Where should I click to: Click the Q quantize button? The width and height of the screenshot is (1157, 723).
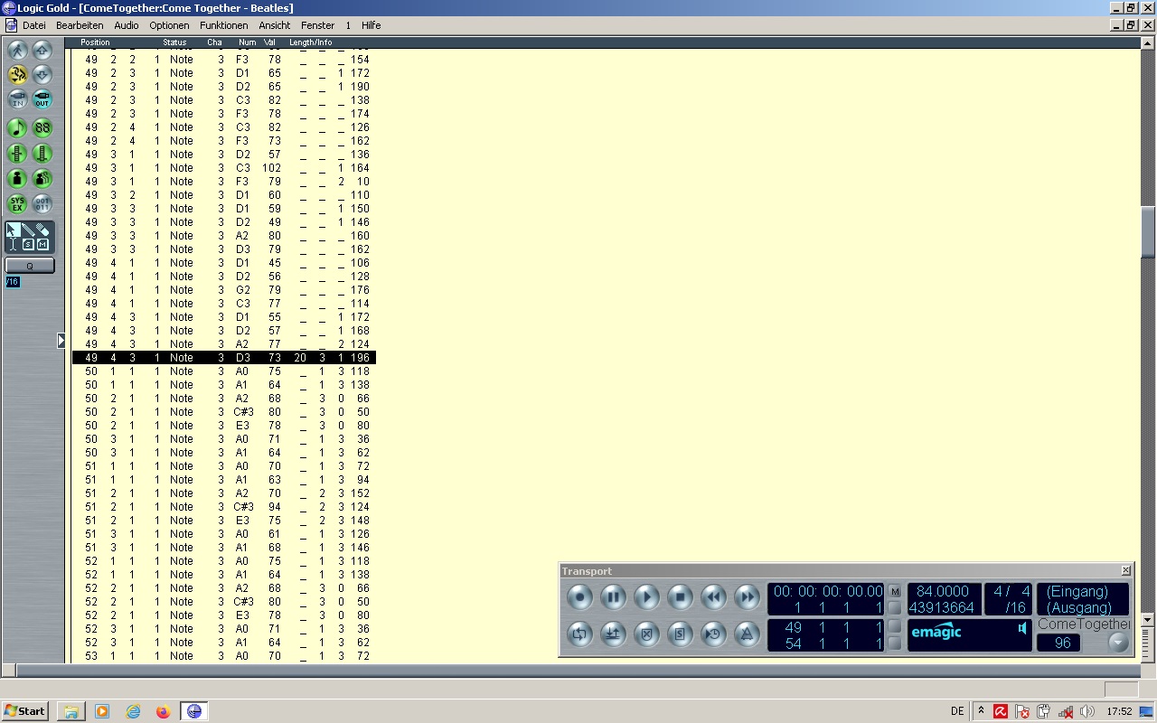click(30, 266)
